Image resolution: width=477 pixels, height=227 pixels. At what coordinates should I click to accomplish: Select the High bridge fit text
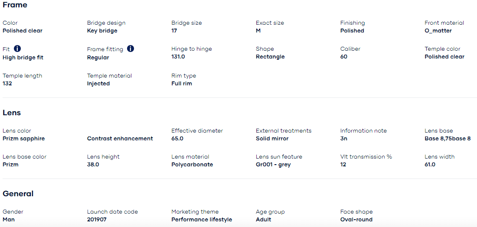pos(23,58)
